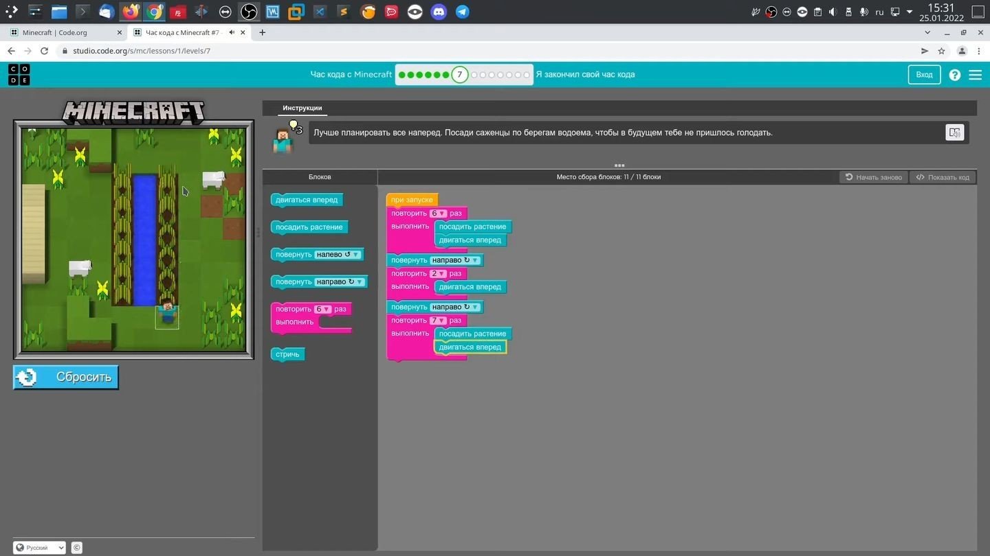Click the share page arrow icon in address bar
This screenshot has width=990, height=556.
[924, 51]
